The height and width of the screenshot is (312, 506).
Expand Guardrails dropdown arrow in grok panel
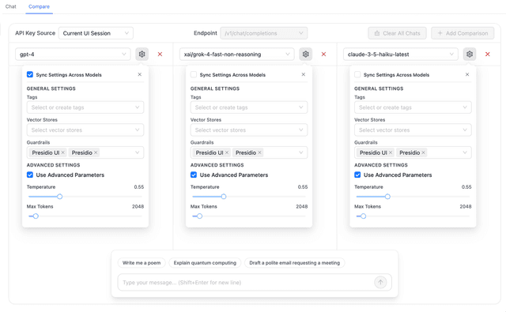tap(301, 152)
